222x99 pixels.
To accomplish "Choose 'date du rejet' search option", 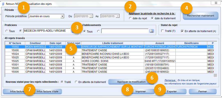I will pyautogui.click(x=130, y=18).
